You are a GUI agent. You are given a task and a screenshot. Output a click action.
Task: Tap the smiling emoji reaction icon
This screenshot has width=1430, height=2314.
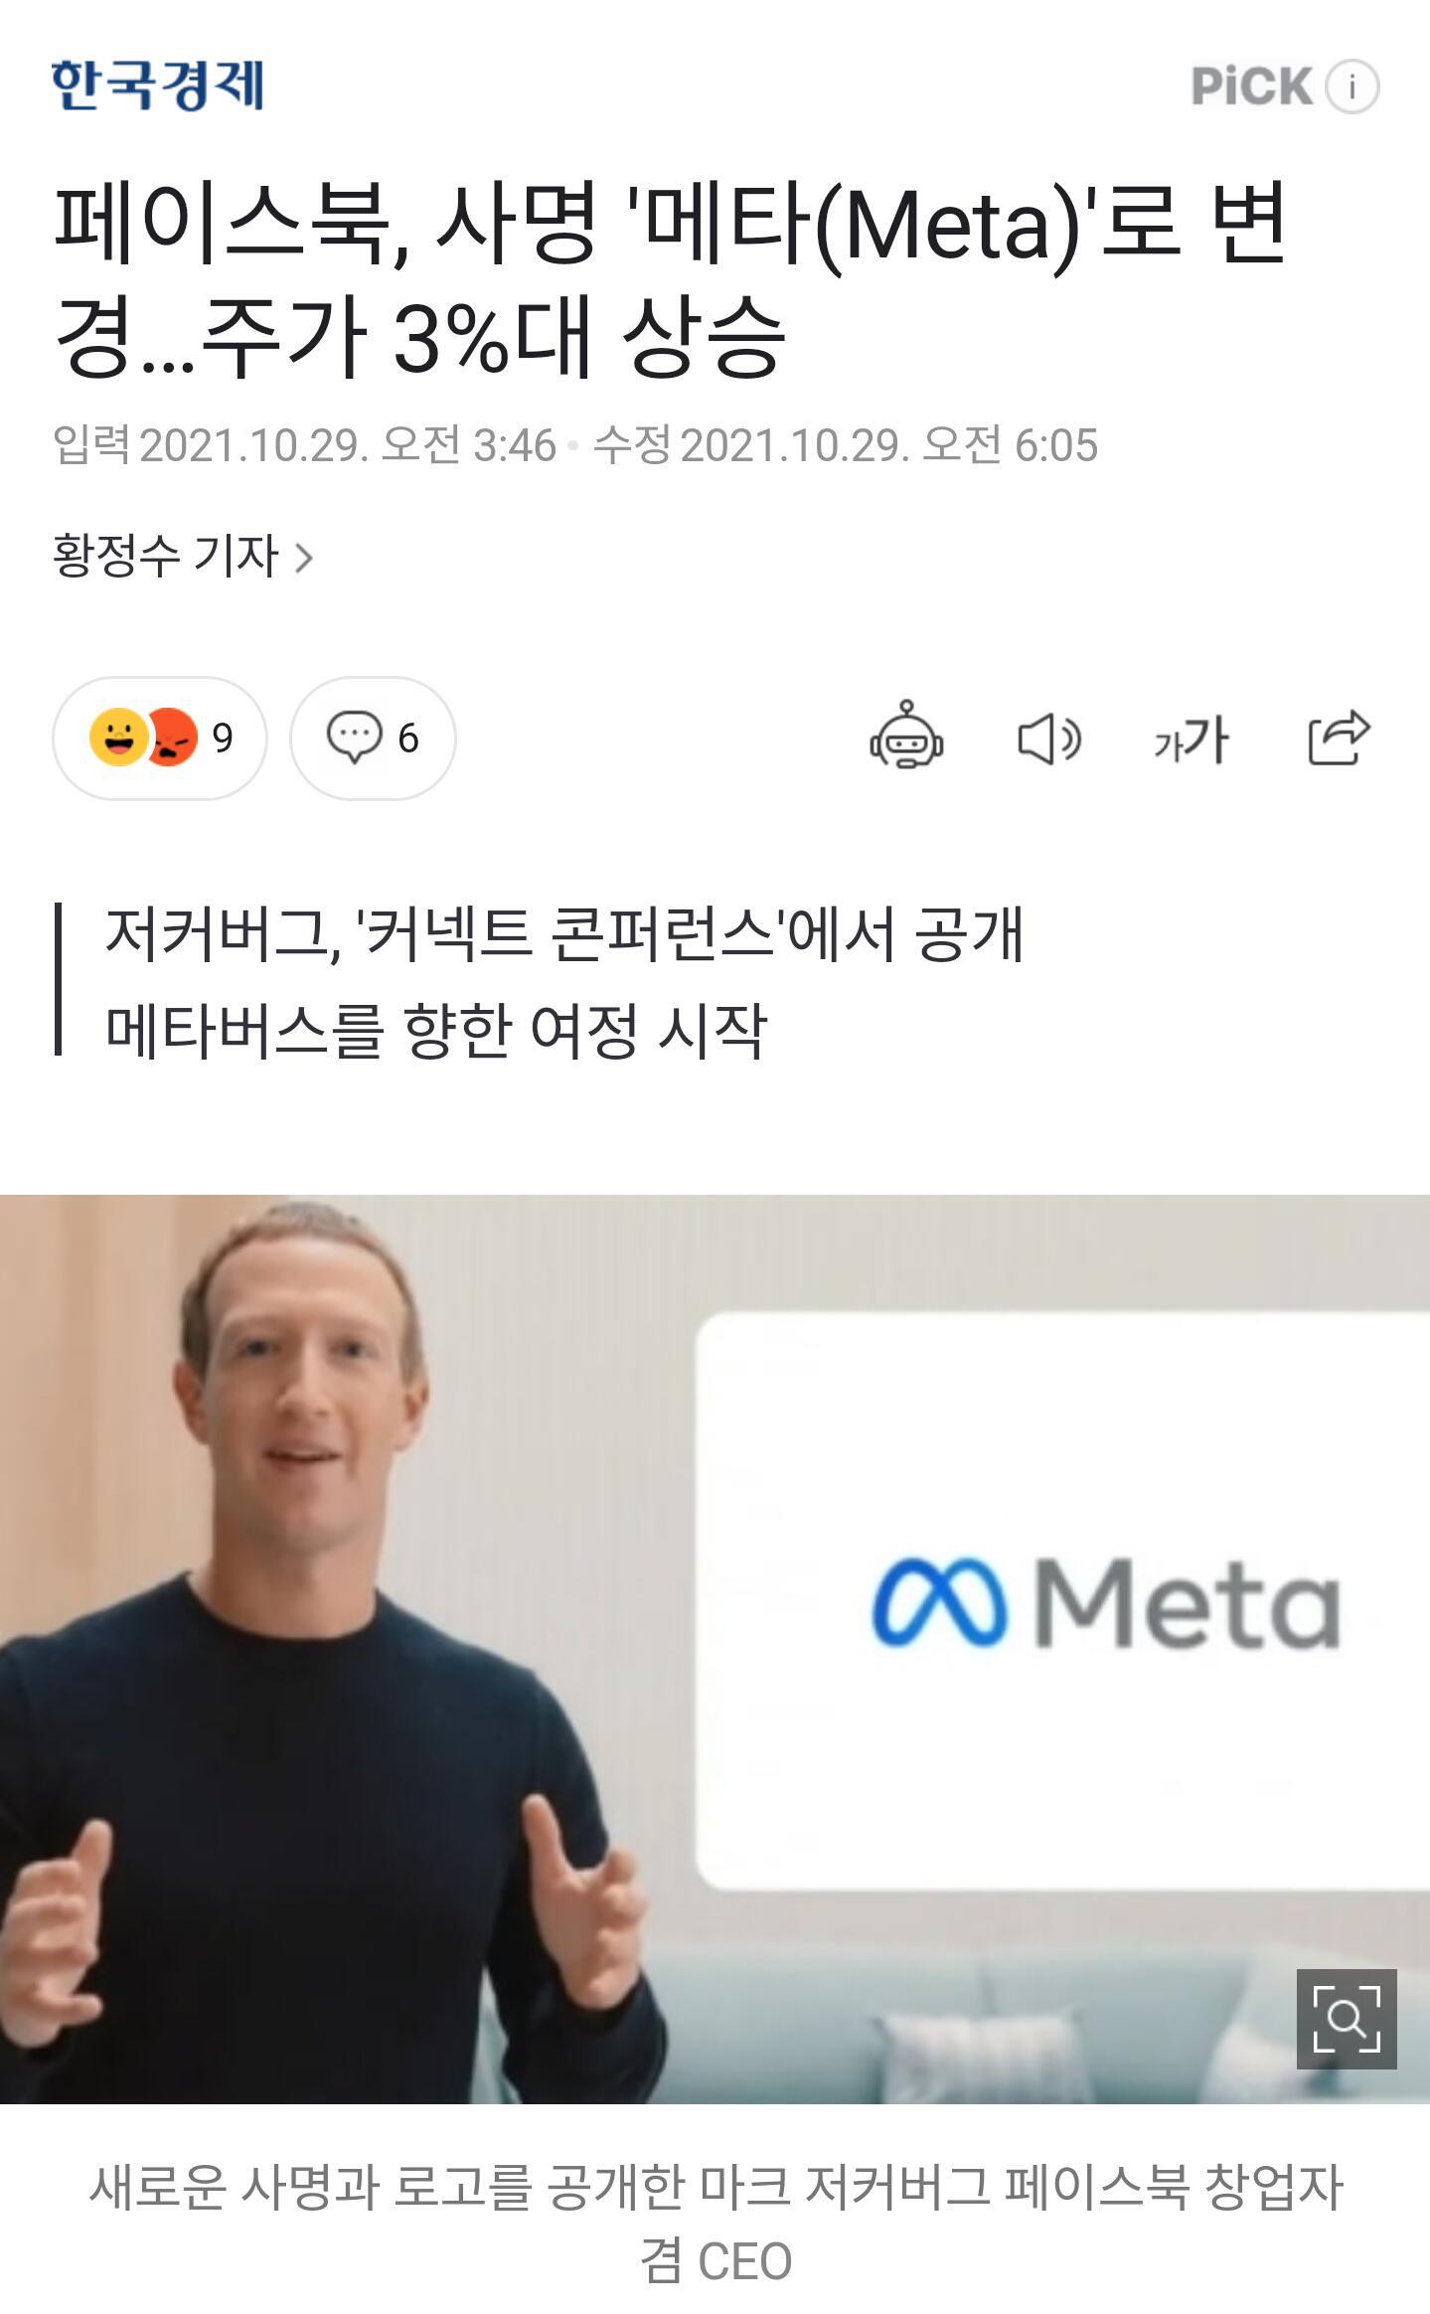pos(118,737)
